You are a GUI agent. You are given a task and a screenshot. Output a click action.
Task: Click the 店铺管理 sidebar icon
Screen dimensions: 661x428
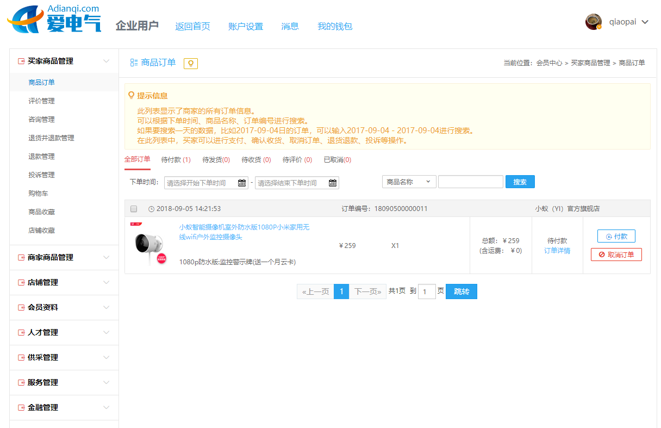click(21, 282)
